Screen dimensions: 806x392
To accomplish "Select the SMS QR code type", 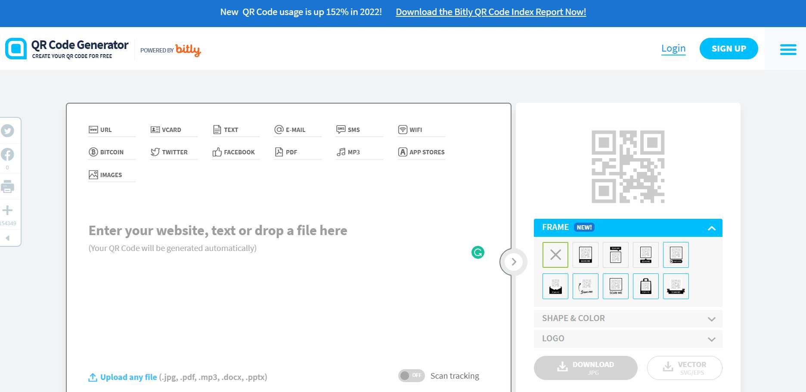I will click(354, 129).
